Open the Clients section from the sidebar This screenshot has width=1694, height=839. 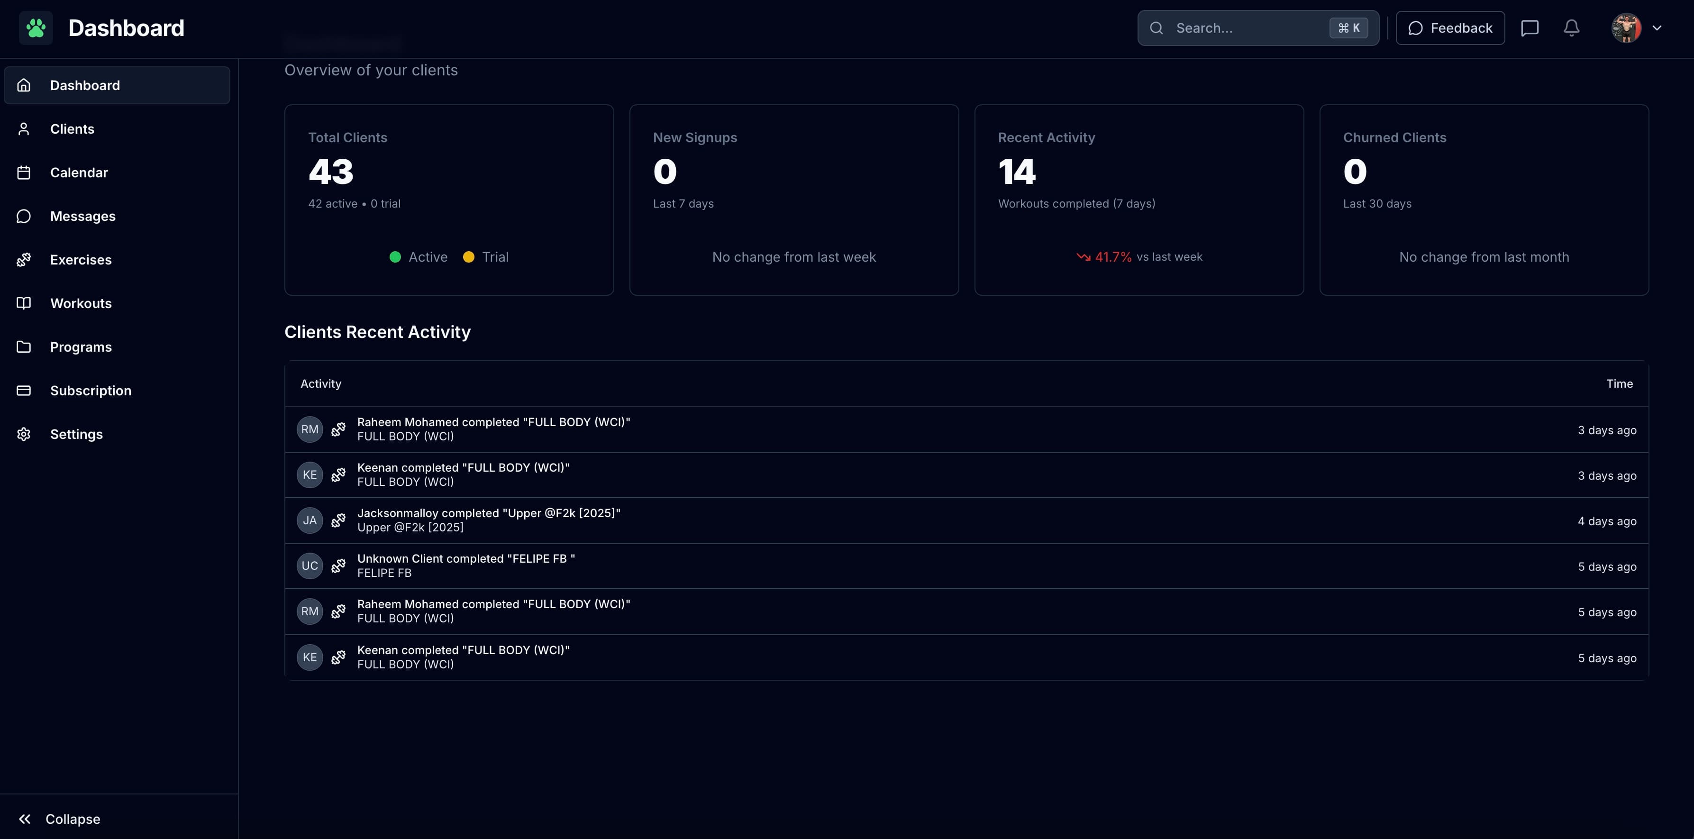[x=73, y=128]
